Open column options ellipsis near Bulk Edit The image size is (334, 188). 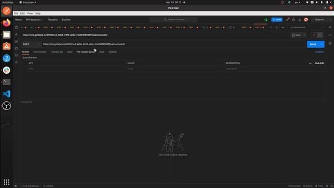click(x=310, y=63)
